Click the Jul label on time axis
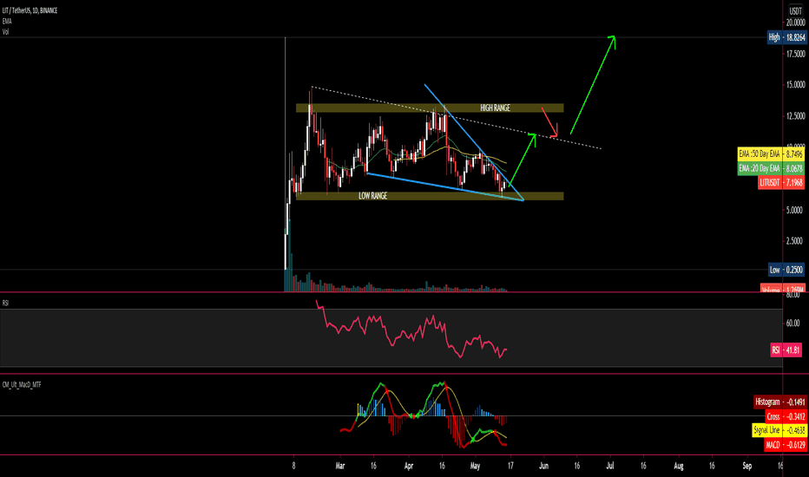The image size is (809, 477). [610, 466]
